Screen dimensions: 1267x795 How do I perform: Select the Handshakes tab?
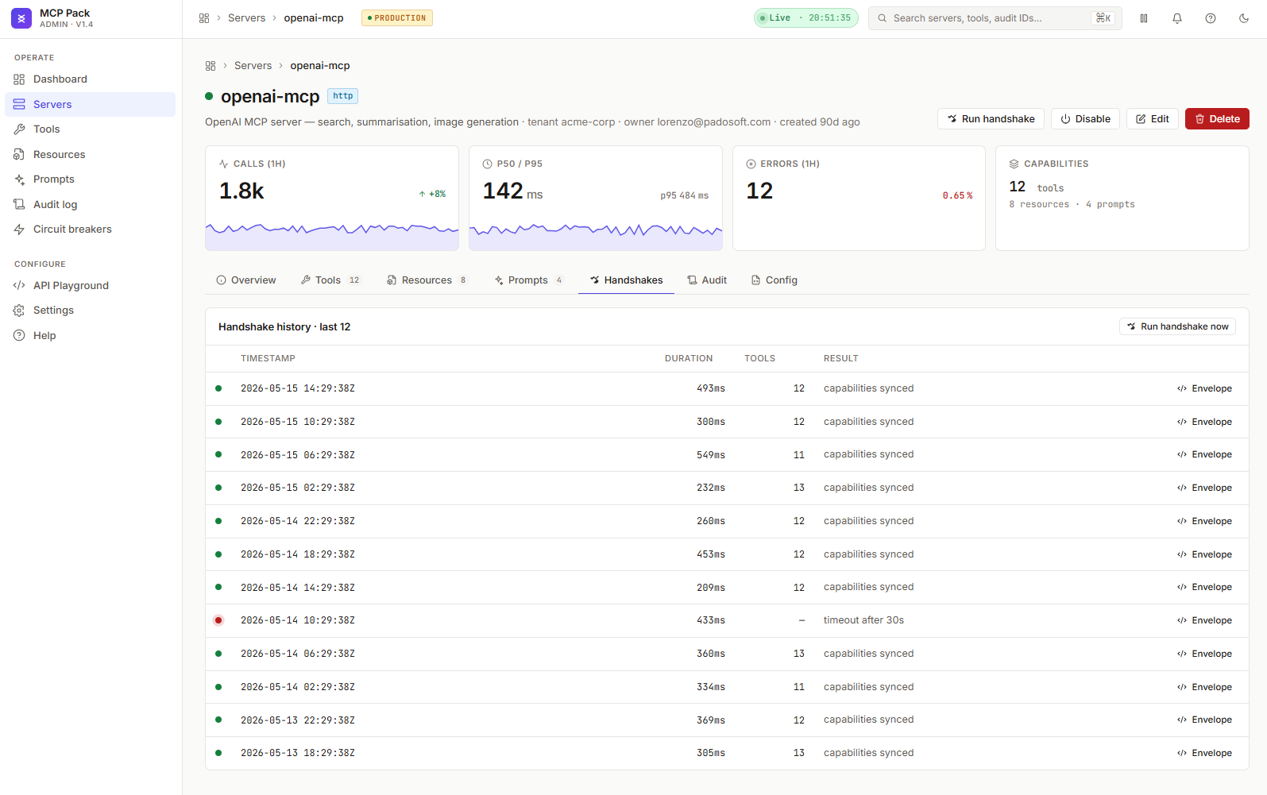coord(626,280)
